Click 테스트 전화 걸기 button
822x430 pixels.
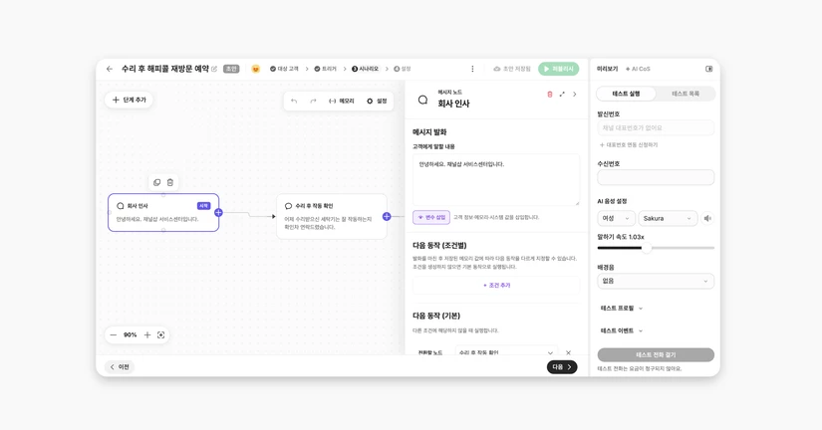[x=656, y=354]
